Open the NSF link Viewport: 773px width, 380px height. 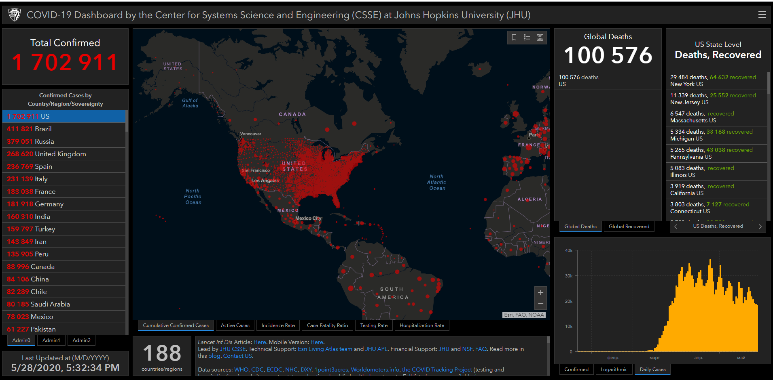pos(467,349)
